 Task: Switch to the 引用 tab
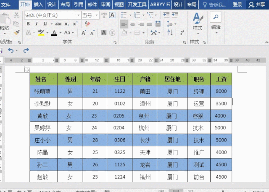coord(79,5)
